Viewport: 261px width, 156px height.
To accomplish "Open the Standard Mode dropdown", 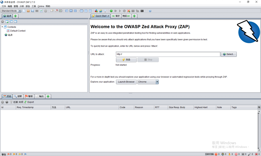I will point(11,11).
